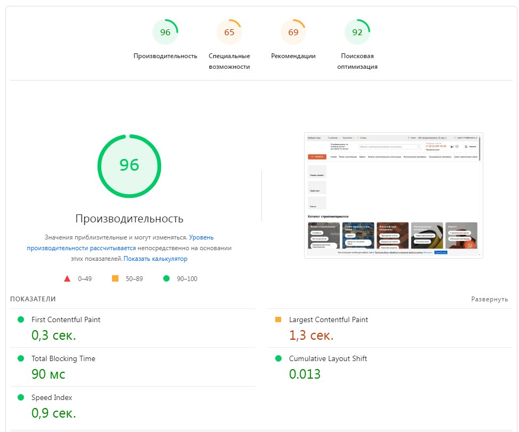Jump to the 92 Поисковая оптимизация gauge
Screen dimensions: 519x432
357,33
